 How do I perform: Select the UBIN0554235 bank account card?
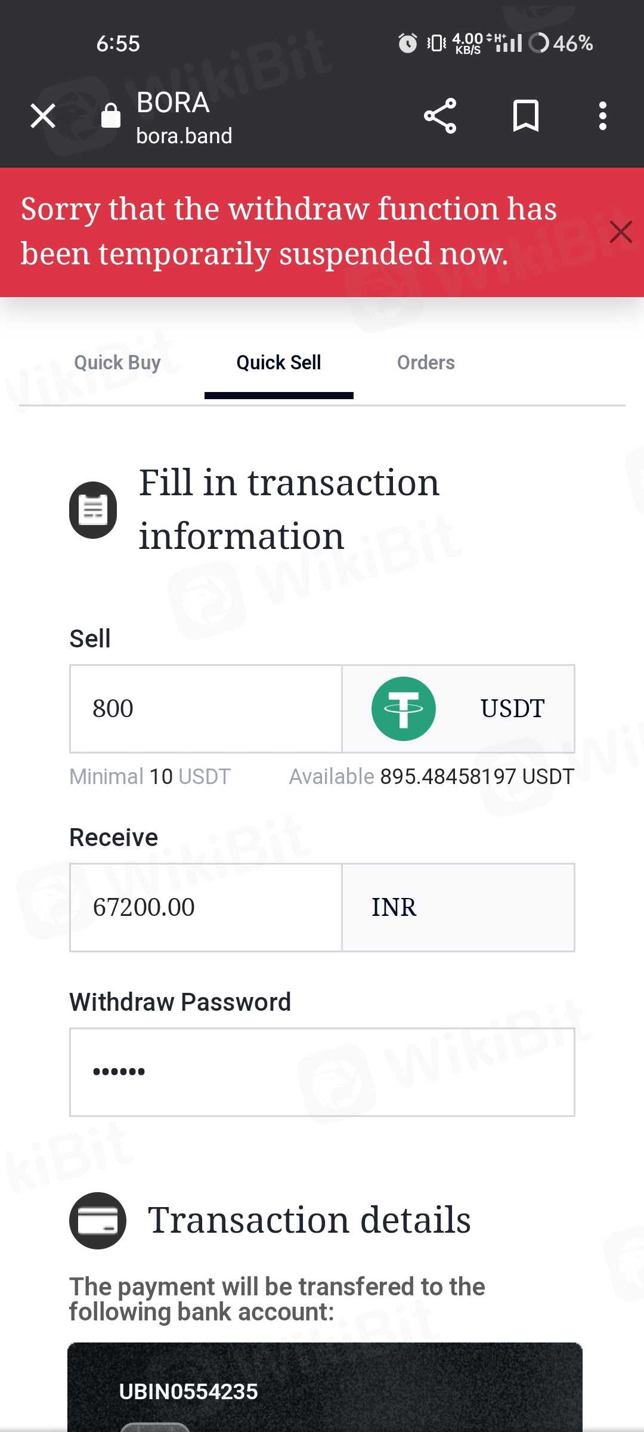tap(324, 1390)
